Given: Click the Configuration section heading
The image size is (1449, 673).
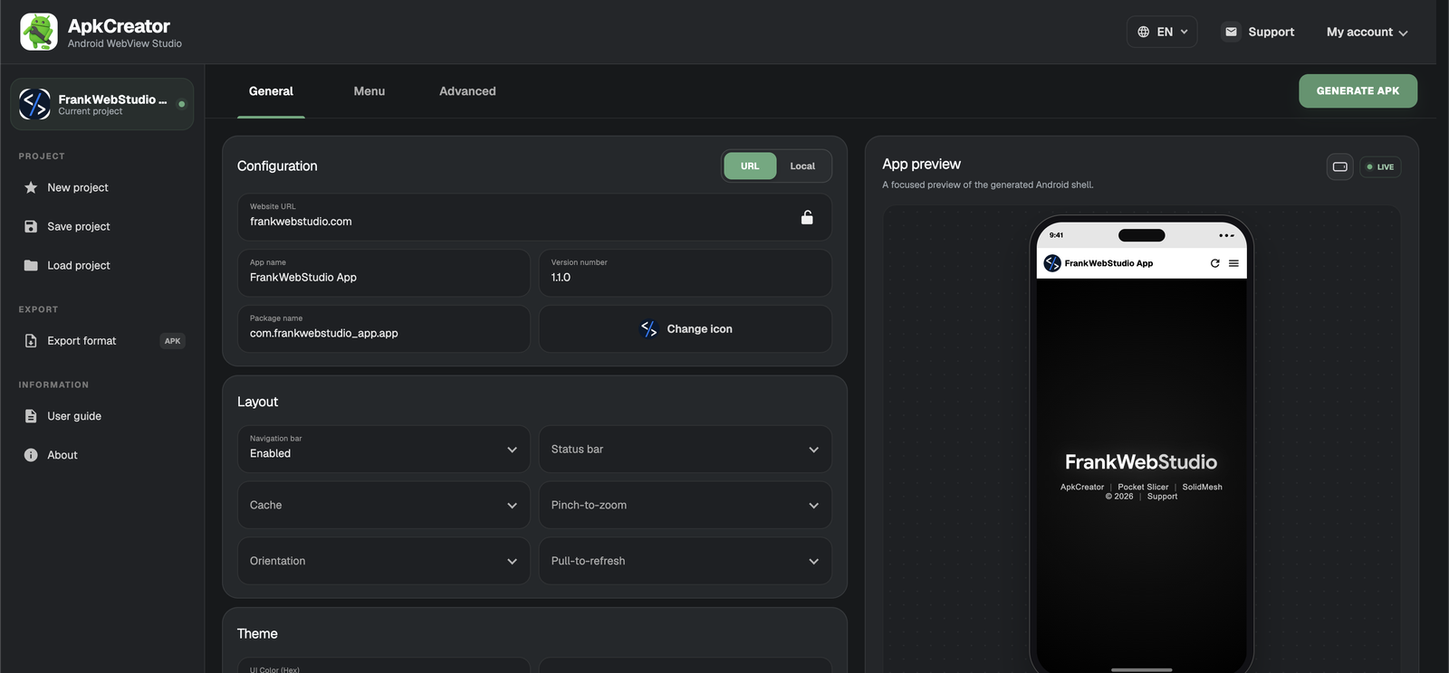Looking at the screenshot, I should (x=277, y=166).
